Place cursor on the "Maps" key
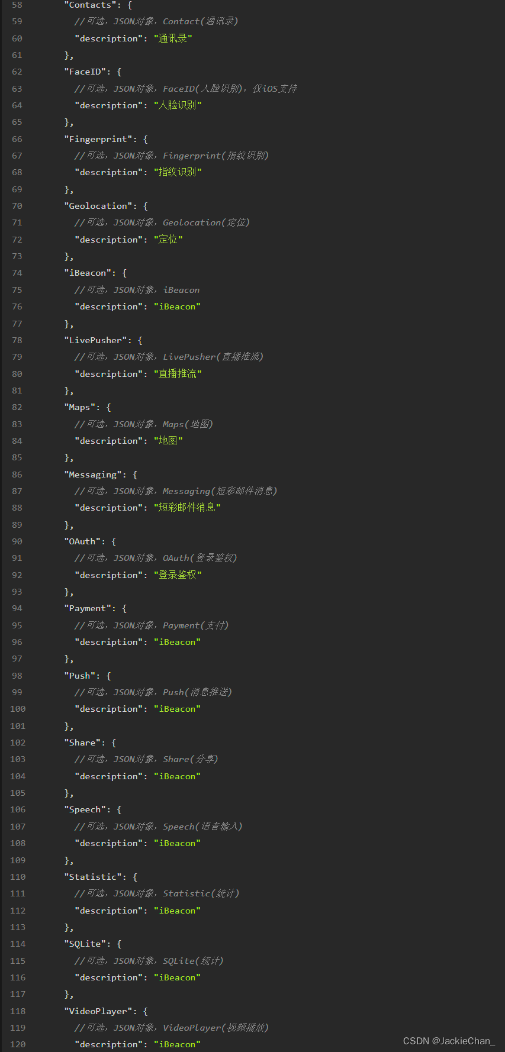 coord(80,407)
